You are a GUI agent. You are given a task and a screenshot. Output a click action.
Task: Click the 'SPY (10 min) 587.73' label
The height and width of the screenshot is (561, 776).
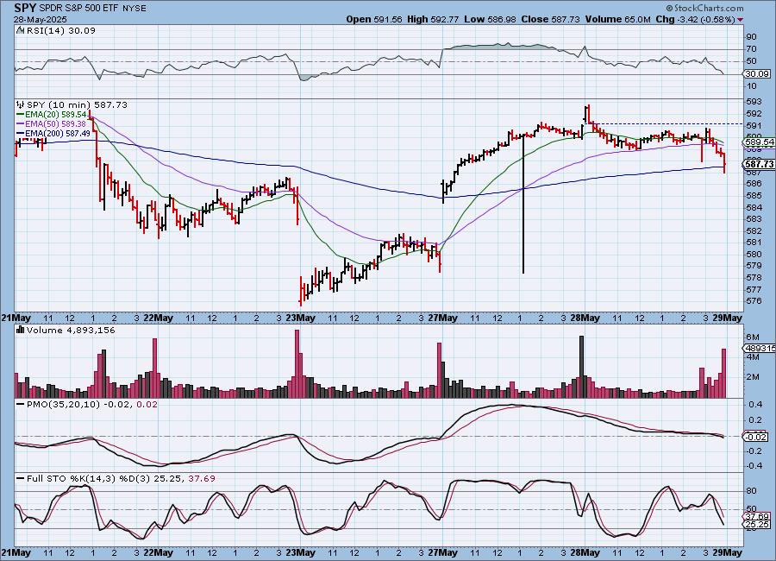(77, 104)
